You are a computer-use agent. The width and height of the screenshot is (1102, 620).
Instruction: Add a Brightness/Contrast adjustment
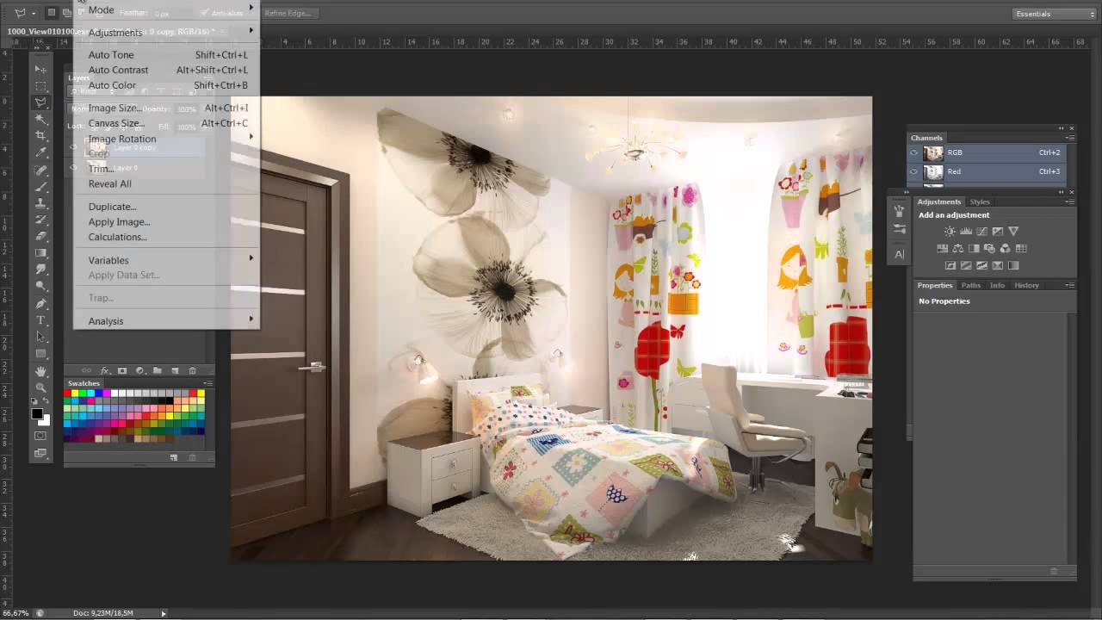click(950, 232)
